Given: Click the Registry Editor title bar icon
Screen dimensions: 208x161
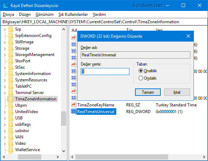Looking at the screenshot, I should (x=6, y=6).
